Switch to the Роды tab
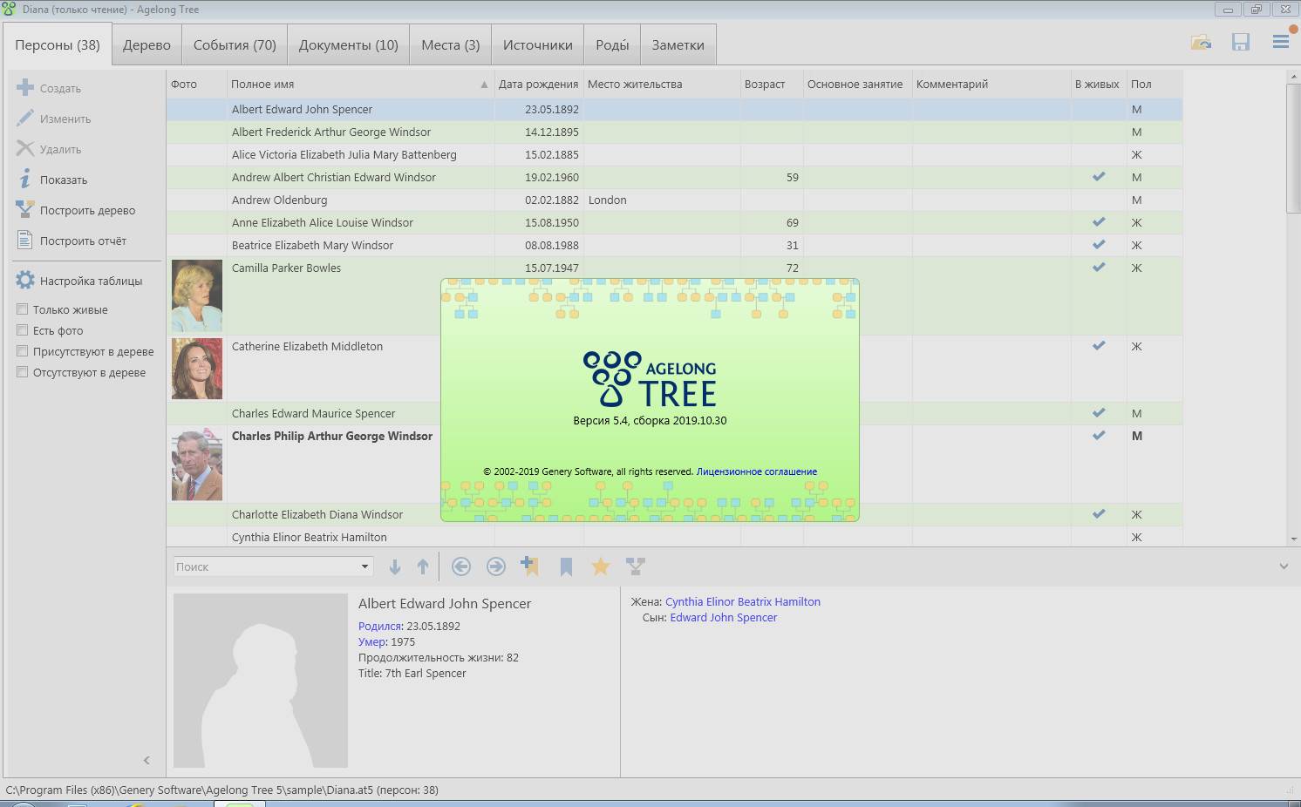This screenshot has height=807, width=1301. [612, 45]
